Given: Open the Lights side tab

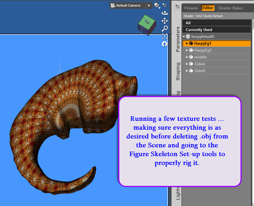Looking at the screenshot, I should [178, 193].
